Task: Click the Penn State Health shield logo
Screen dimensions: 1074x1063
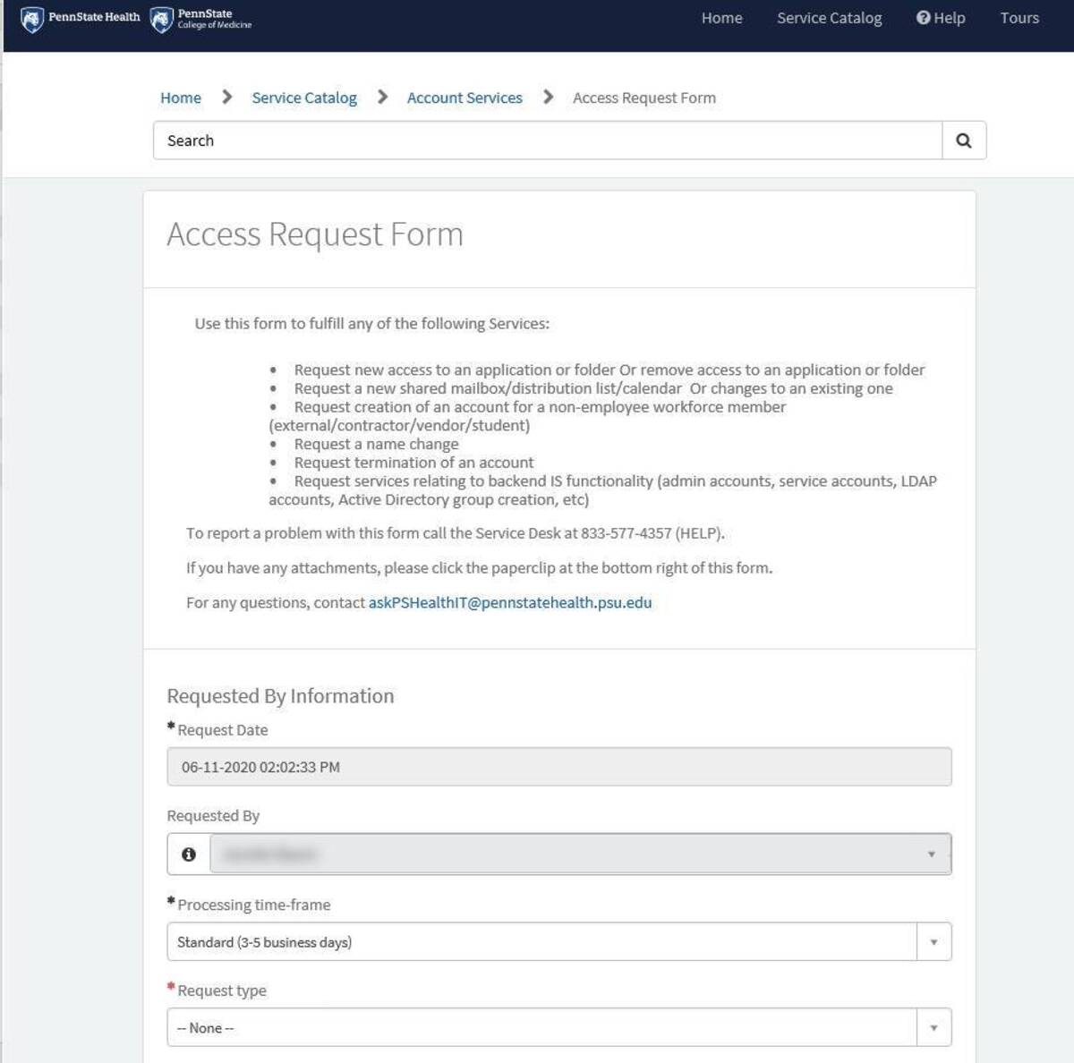Action: coord(32,19)
